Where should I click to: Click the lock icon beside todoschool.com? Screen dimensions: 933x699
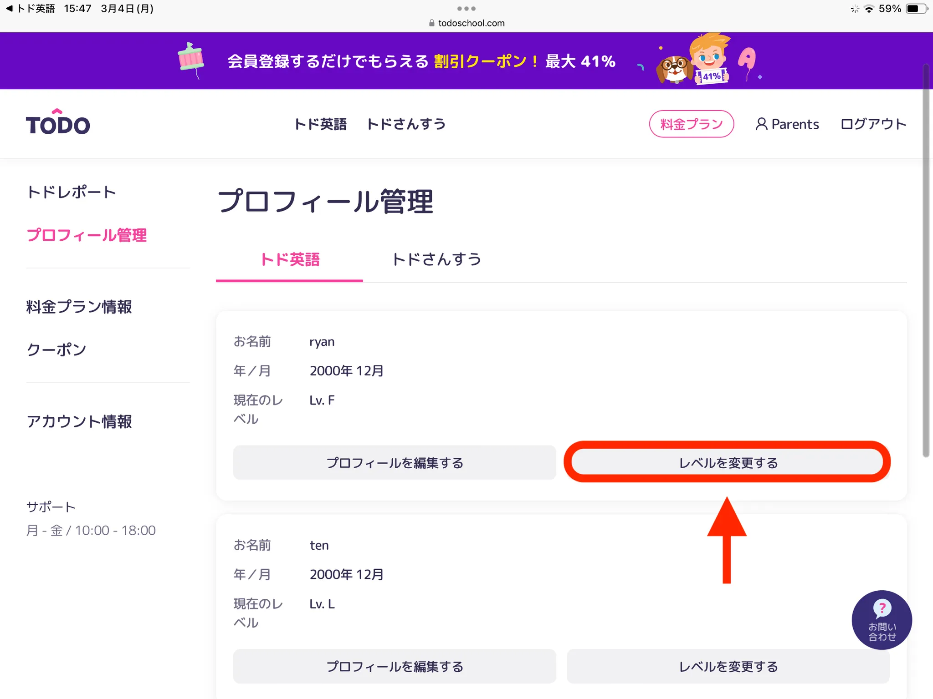[x=431, y=23]
